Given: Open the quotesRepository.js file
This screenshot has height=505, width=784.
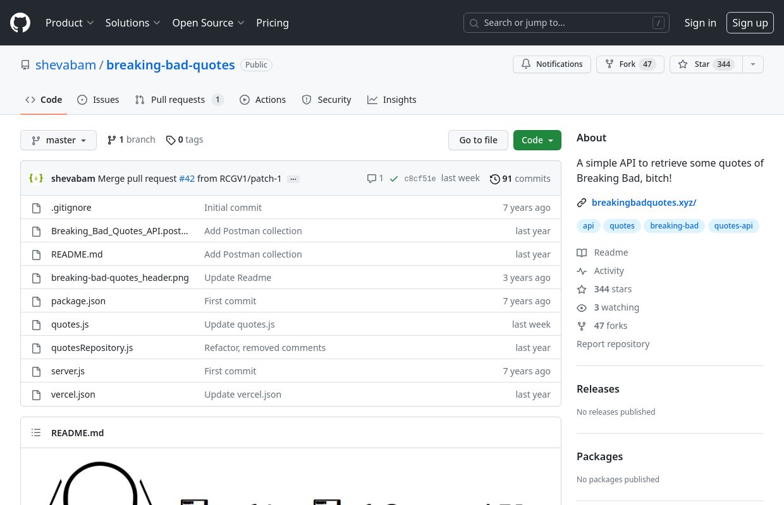Looking at the screenshot, I should 92,348.
